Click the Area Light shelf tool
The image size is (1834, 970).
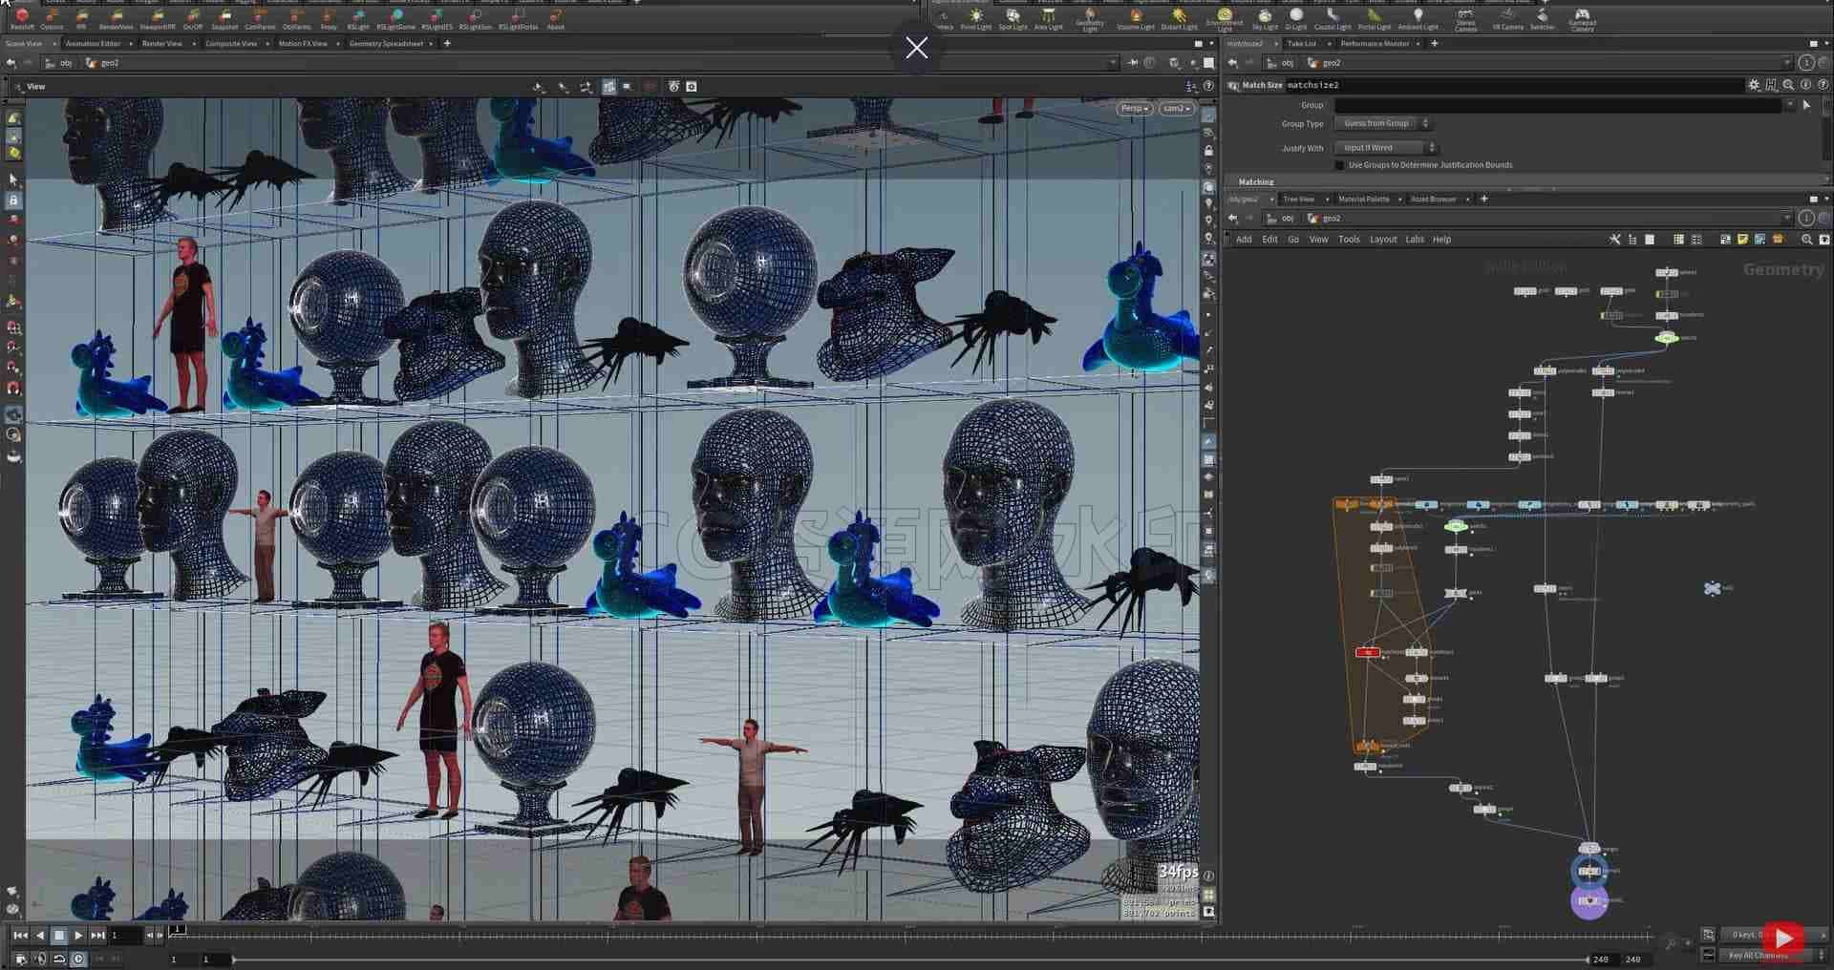coord(1048,19)
